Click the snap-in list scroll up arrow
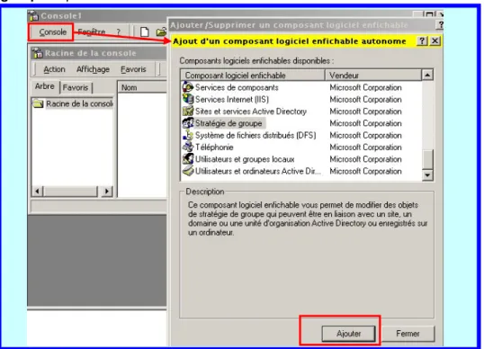Viewport: 484px width, 349px height. pos(427,75)
